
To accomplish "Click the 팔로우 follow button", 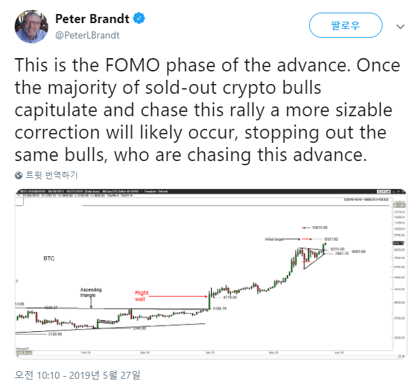I will (x=345, y=25).
